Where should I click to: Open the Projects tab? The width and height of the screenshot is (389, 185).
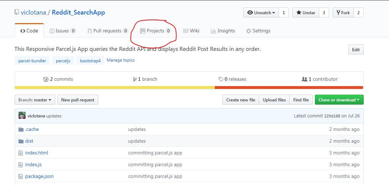click(155, 31)
